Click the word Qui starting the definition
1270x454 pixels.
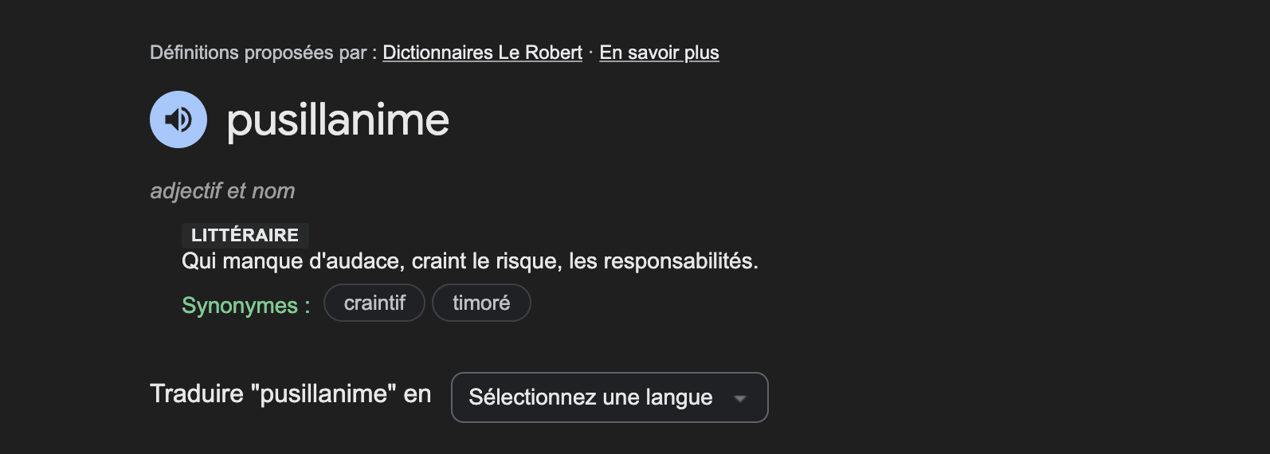(199, 261)
